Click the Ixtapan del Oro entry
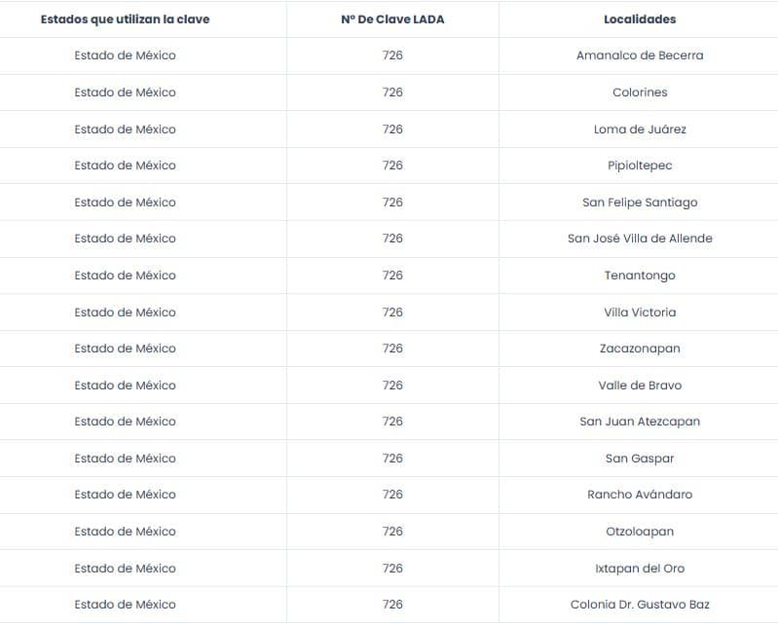This screenshot has width=778, height=626. tap(640, 569)
